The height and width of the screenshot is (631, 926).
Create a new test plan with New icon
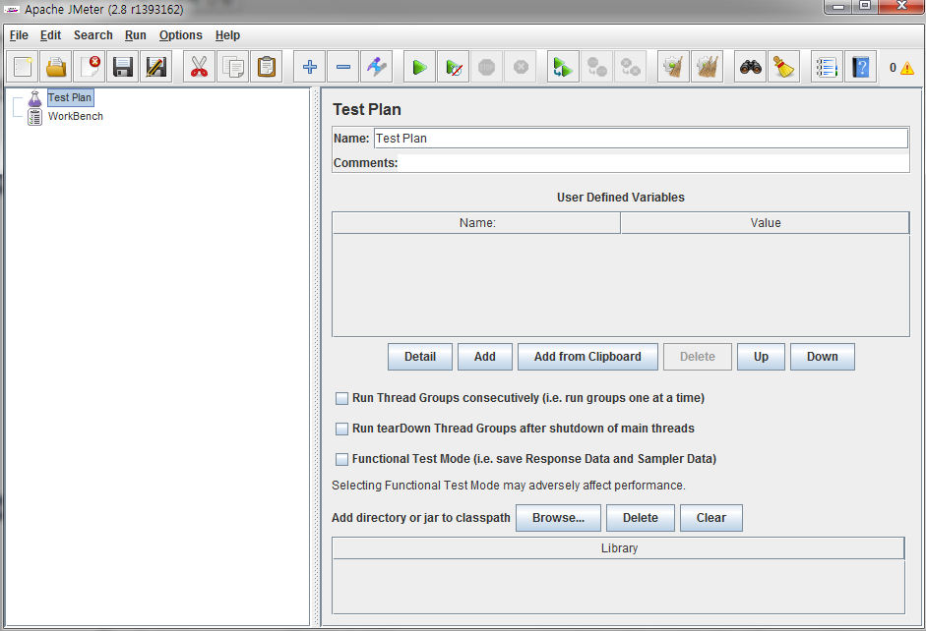(23, 67)
